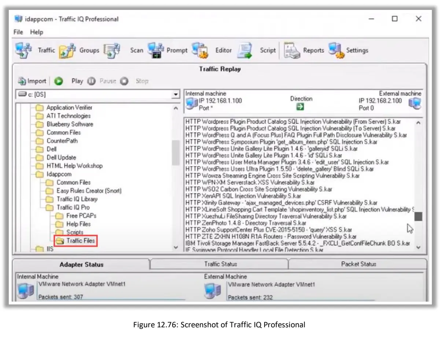The width and height of the screenshot is (442, 346).
Task: Toggle the green Direction arrow icon
Action: pos(301,107)
